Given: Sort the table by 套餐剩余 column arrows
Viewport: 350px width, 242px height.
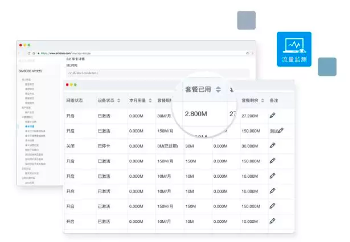Looking at the screenshot, I should click(x=263, y=101).
